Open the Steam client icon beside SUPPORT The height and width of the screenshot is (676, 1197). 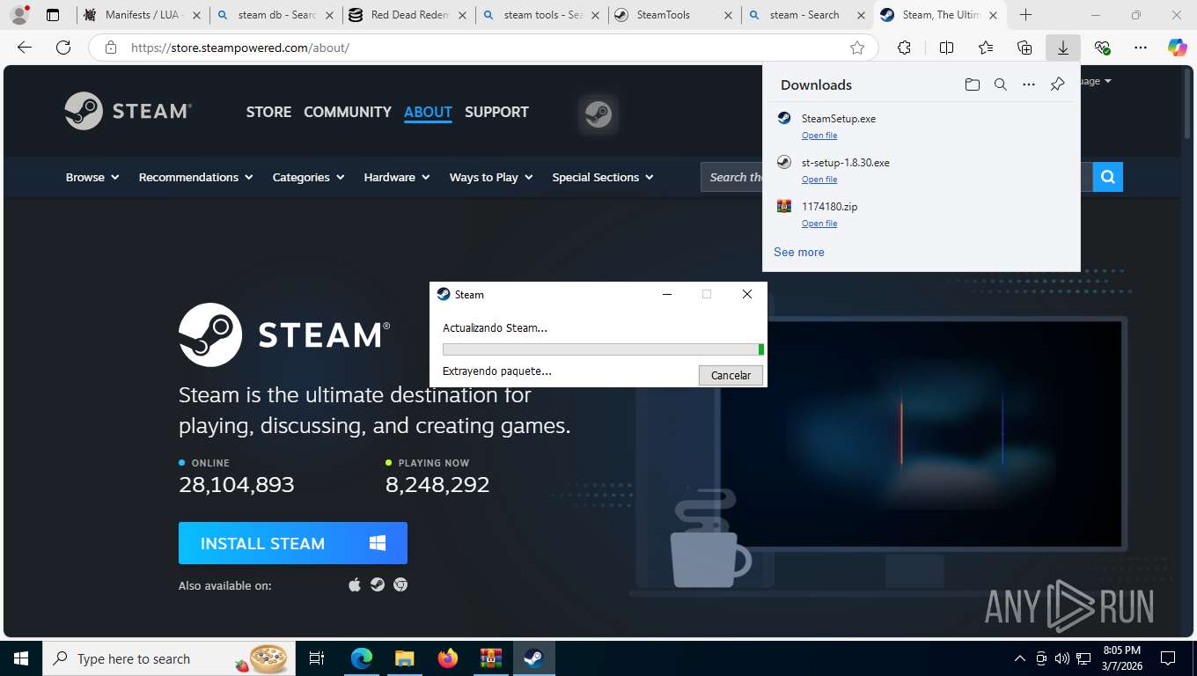598,114
